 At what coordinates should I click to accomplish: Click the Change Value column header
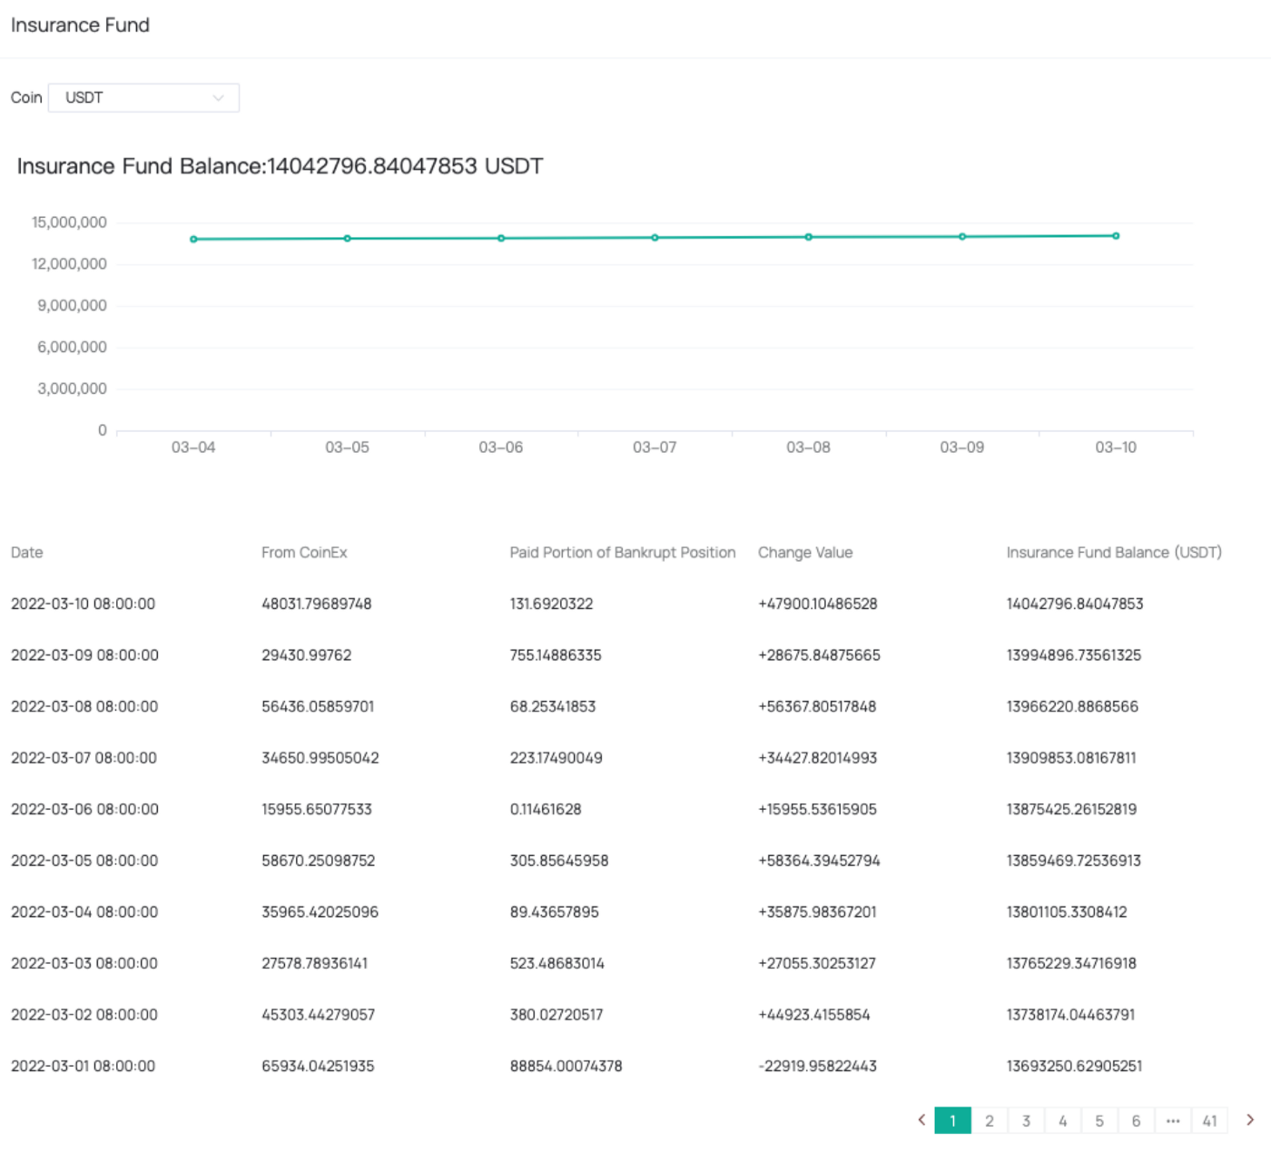point(805,553)
